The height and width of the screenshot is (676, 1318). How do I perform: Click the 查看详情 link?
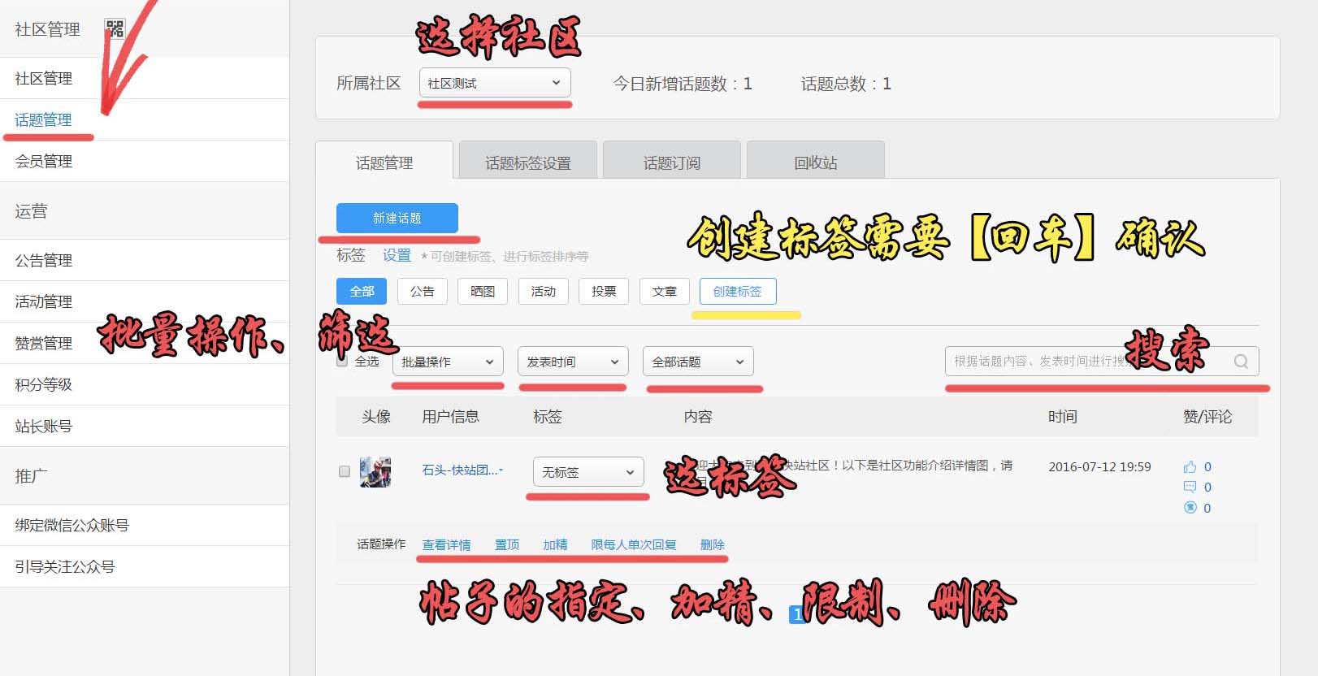(446, 544)
